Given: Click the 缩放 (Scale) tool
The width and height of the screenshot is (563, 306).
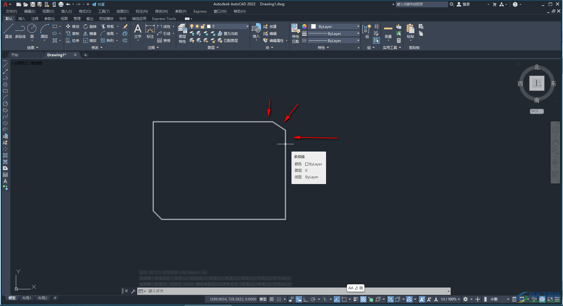Looking at the screenshot, I should [90, 40].
